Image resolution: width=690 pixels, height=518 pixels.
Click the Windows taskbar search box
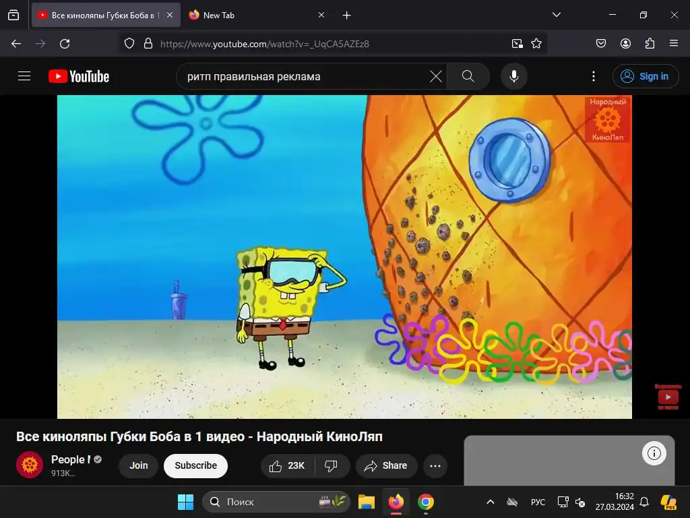click(x=276, y=502)
